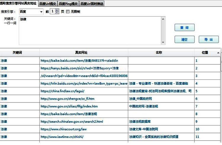The image size is (222, 145).
Task: Open the 百度Ping提交 tab
Action: [68, 4]
